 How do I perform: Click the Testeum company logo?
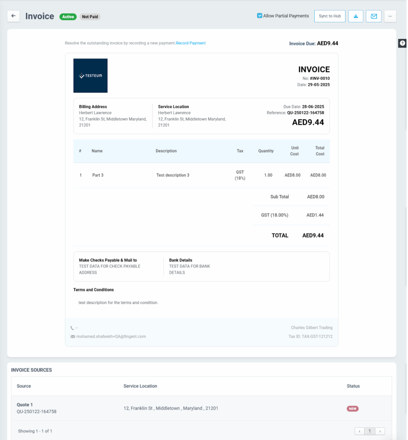[x=90, y=76]
